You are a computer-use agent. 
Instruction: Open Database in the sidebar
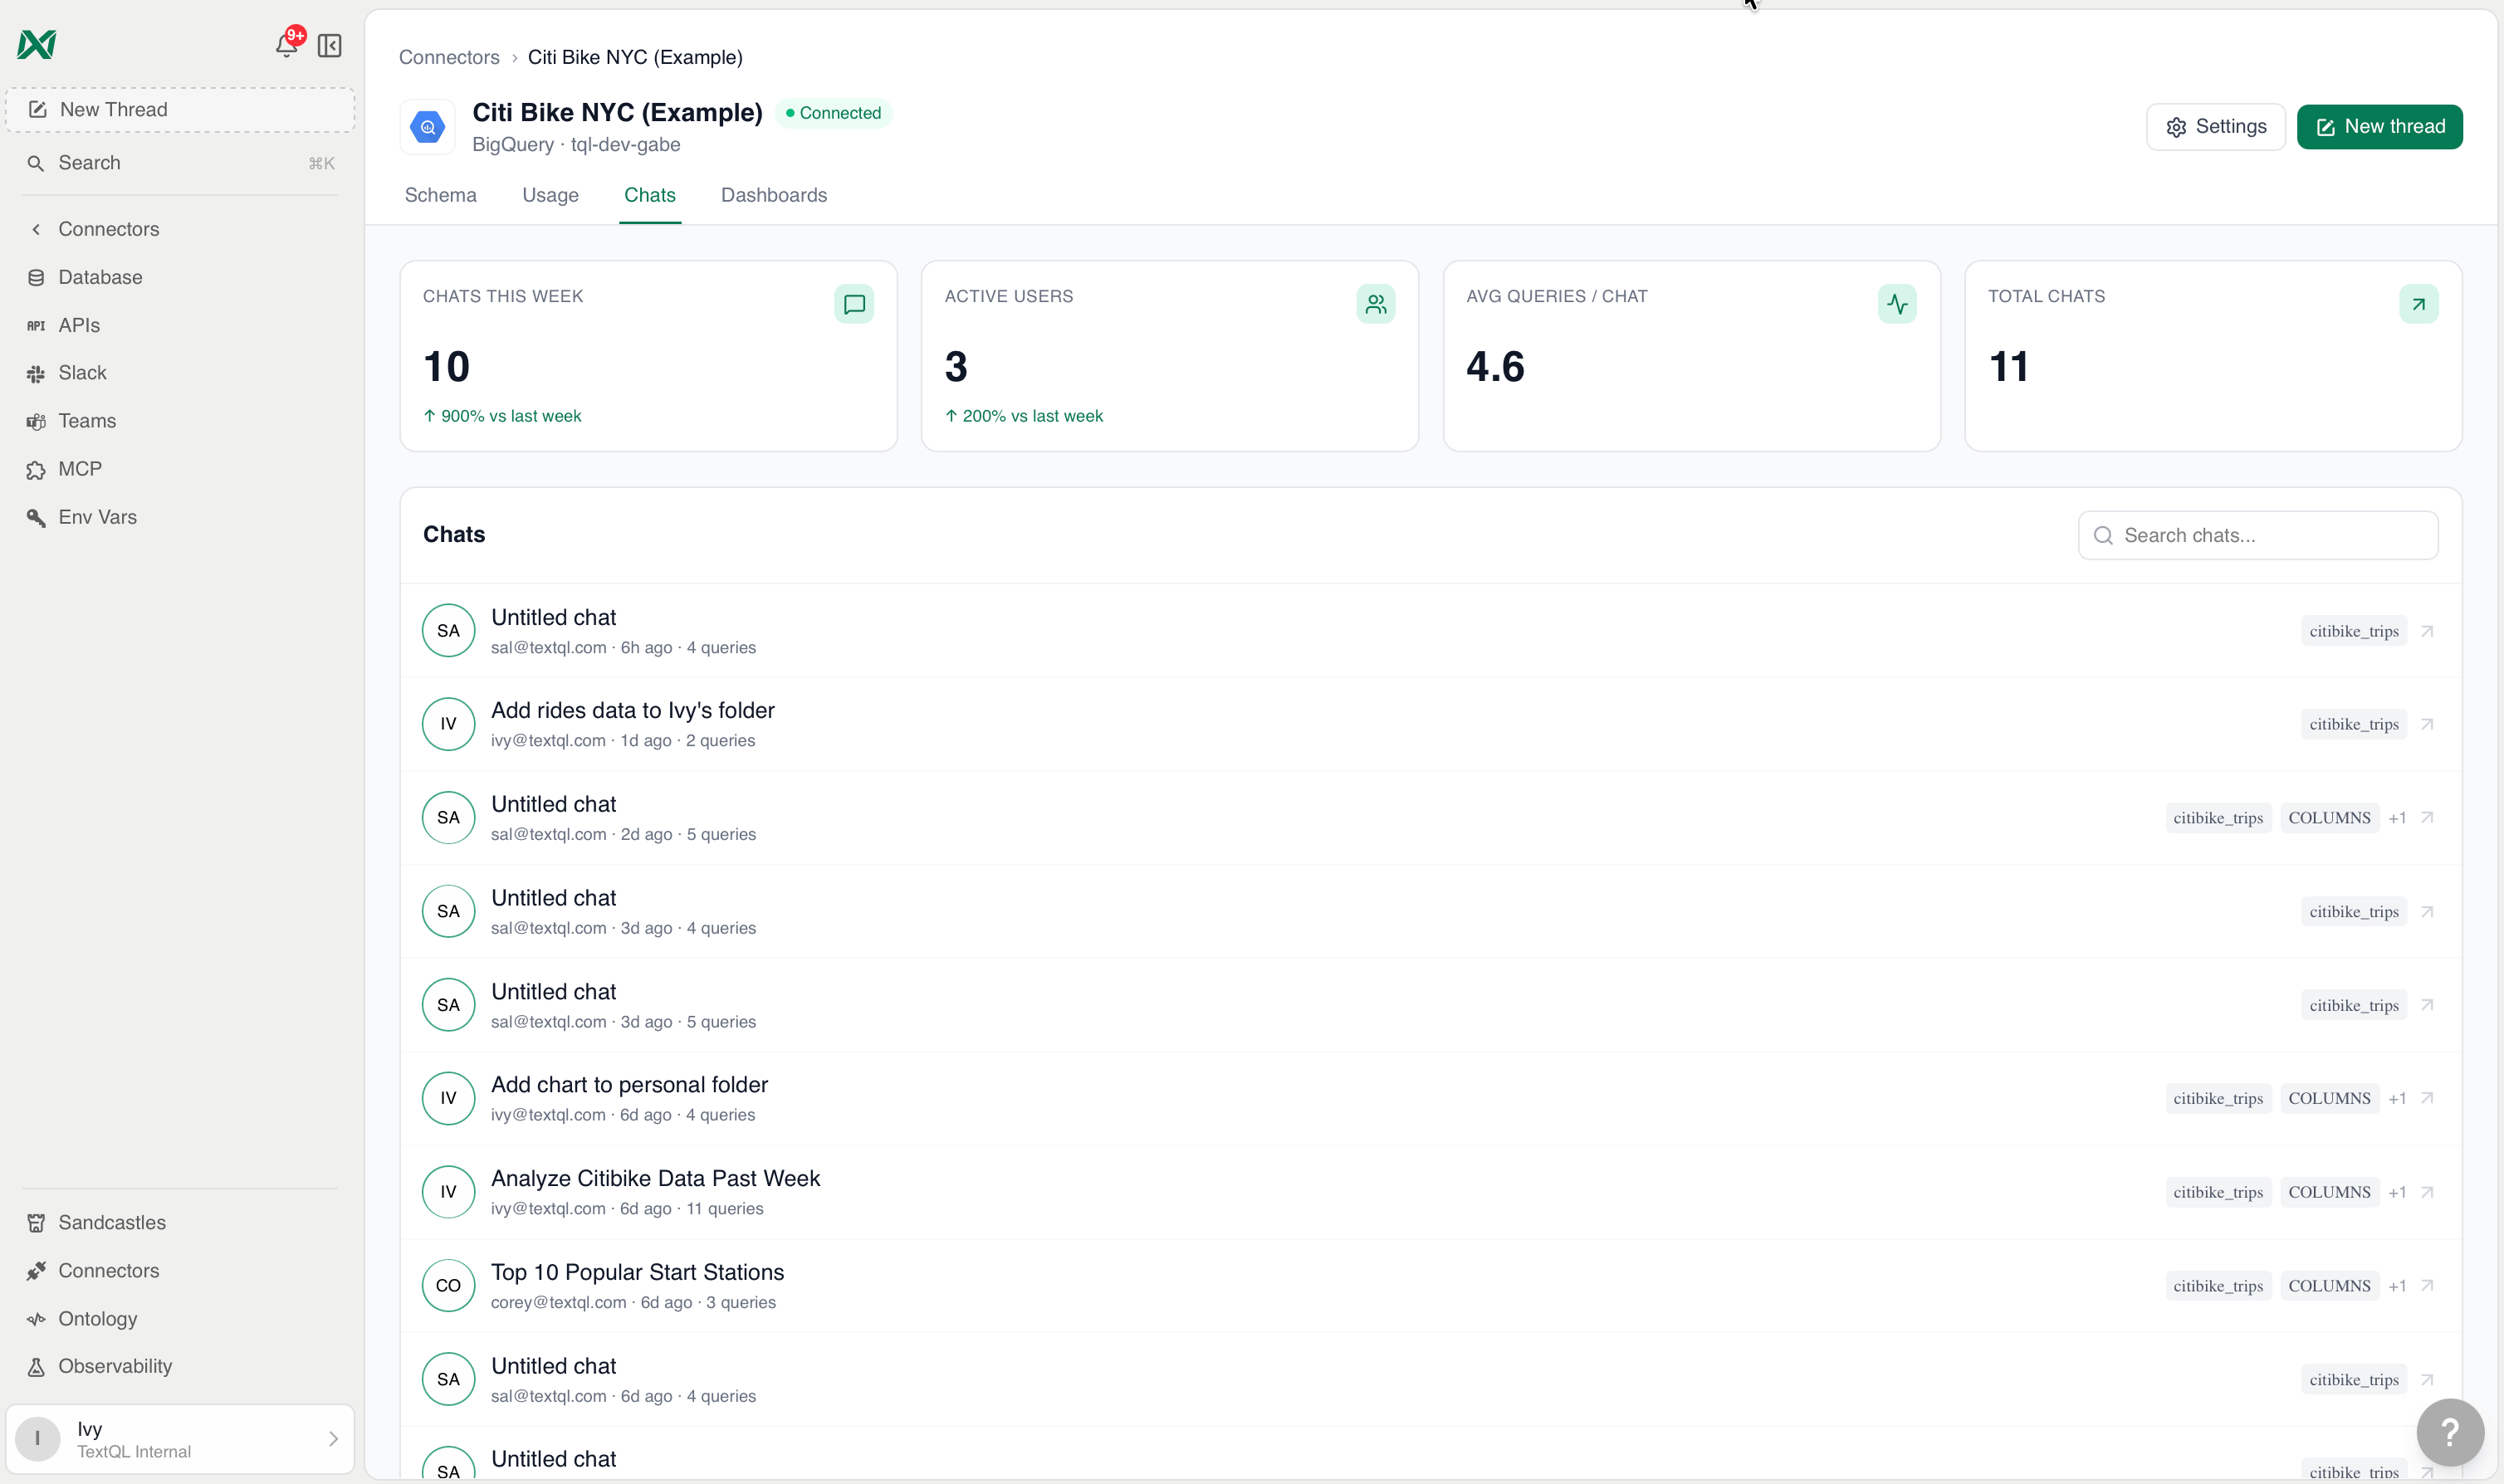(x=180, y=277)
